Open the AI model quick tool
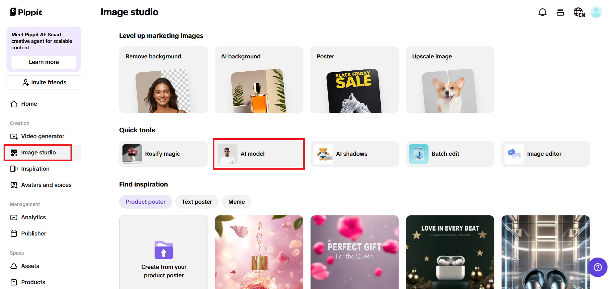The image size is (613, 289). tap(259, 154)
